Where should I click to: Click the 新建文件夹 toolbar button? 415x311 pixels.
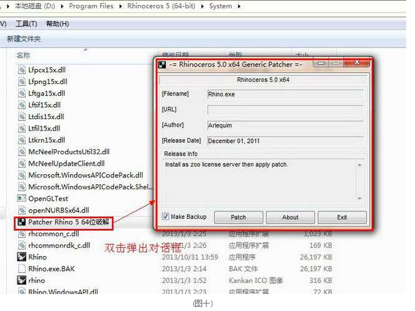coord(24,39)
